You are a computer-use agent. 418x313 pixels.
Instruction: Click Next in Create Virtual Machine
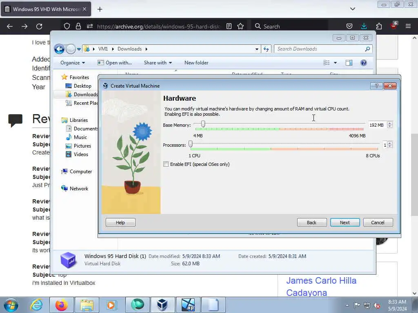pyautogui.click(x=345, y=223)
